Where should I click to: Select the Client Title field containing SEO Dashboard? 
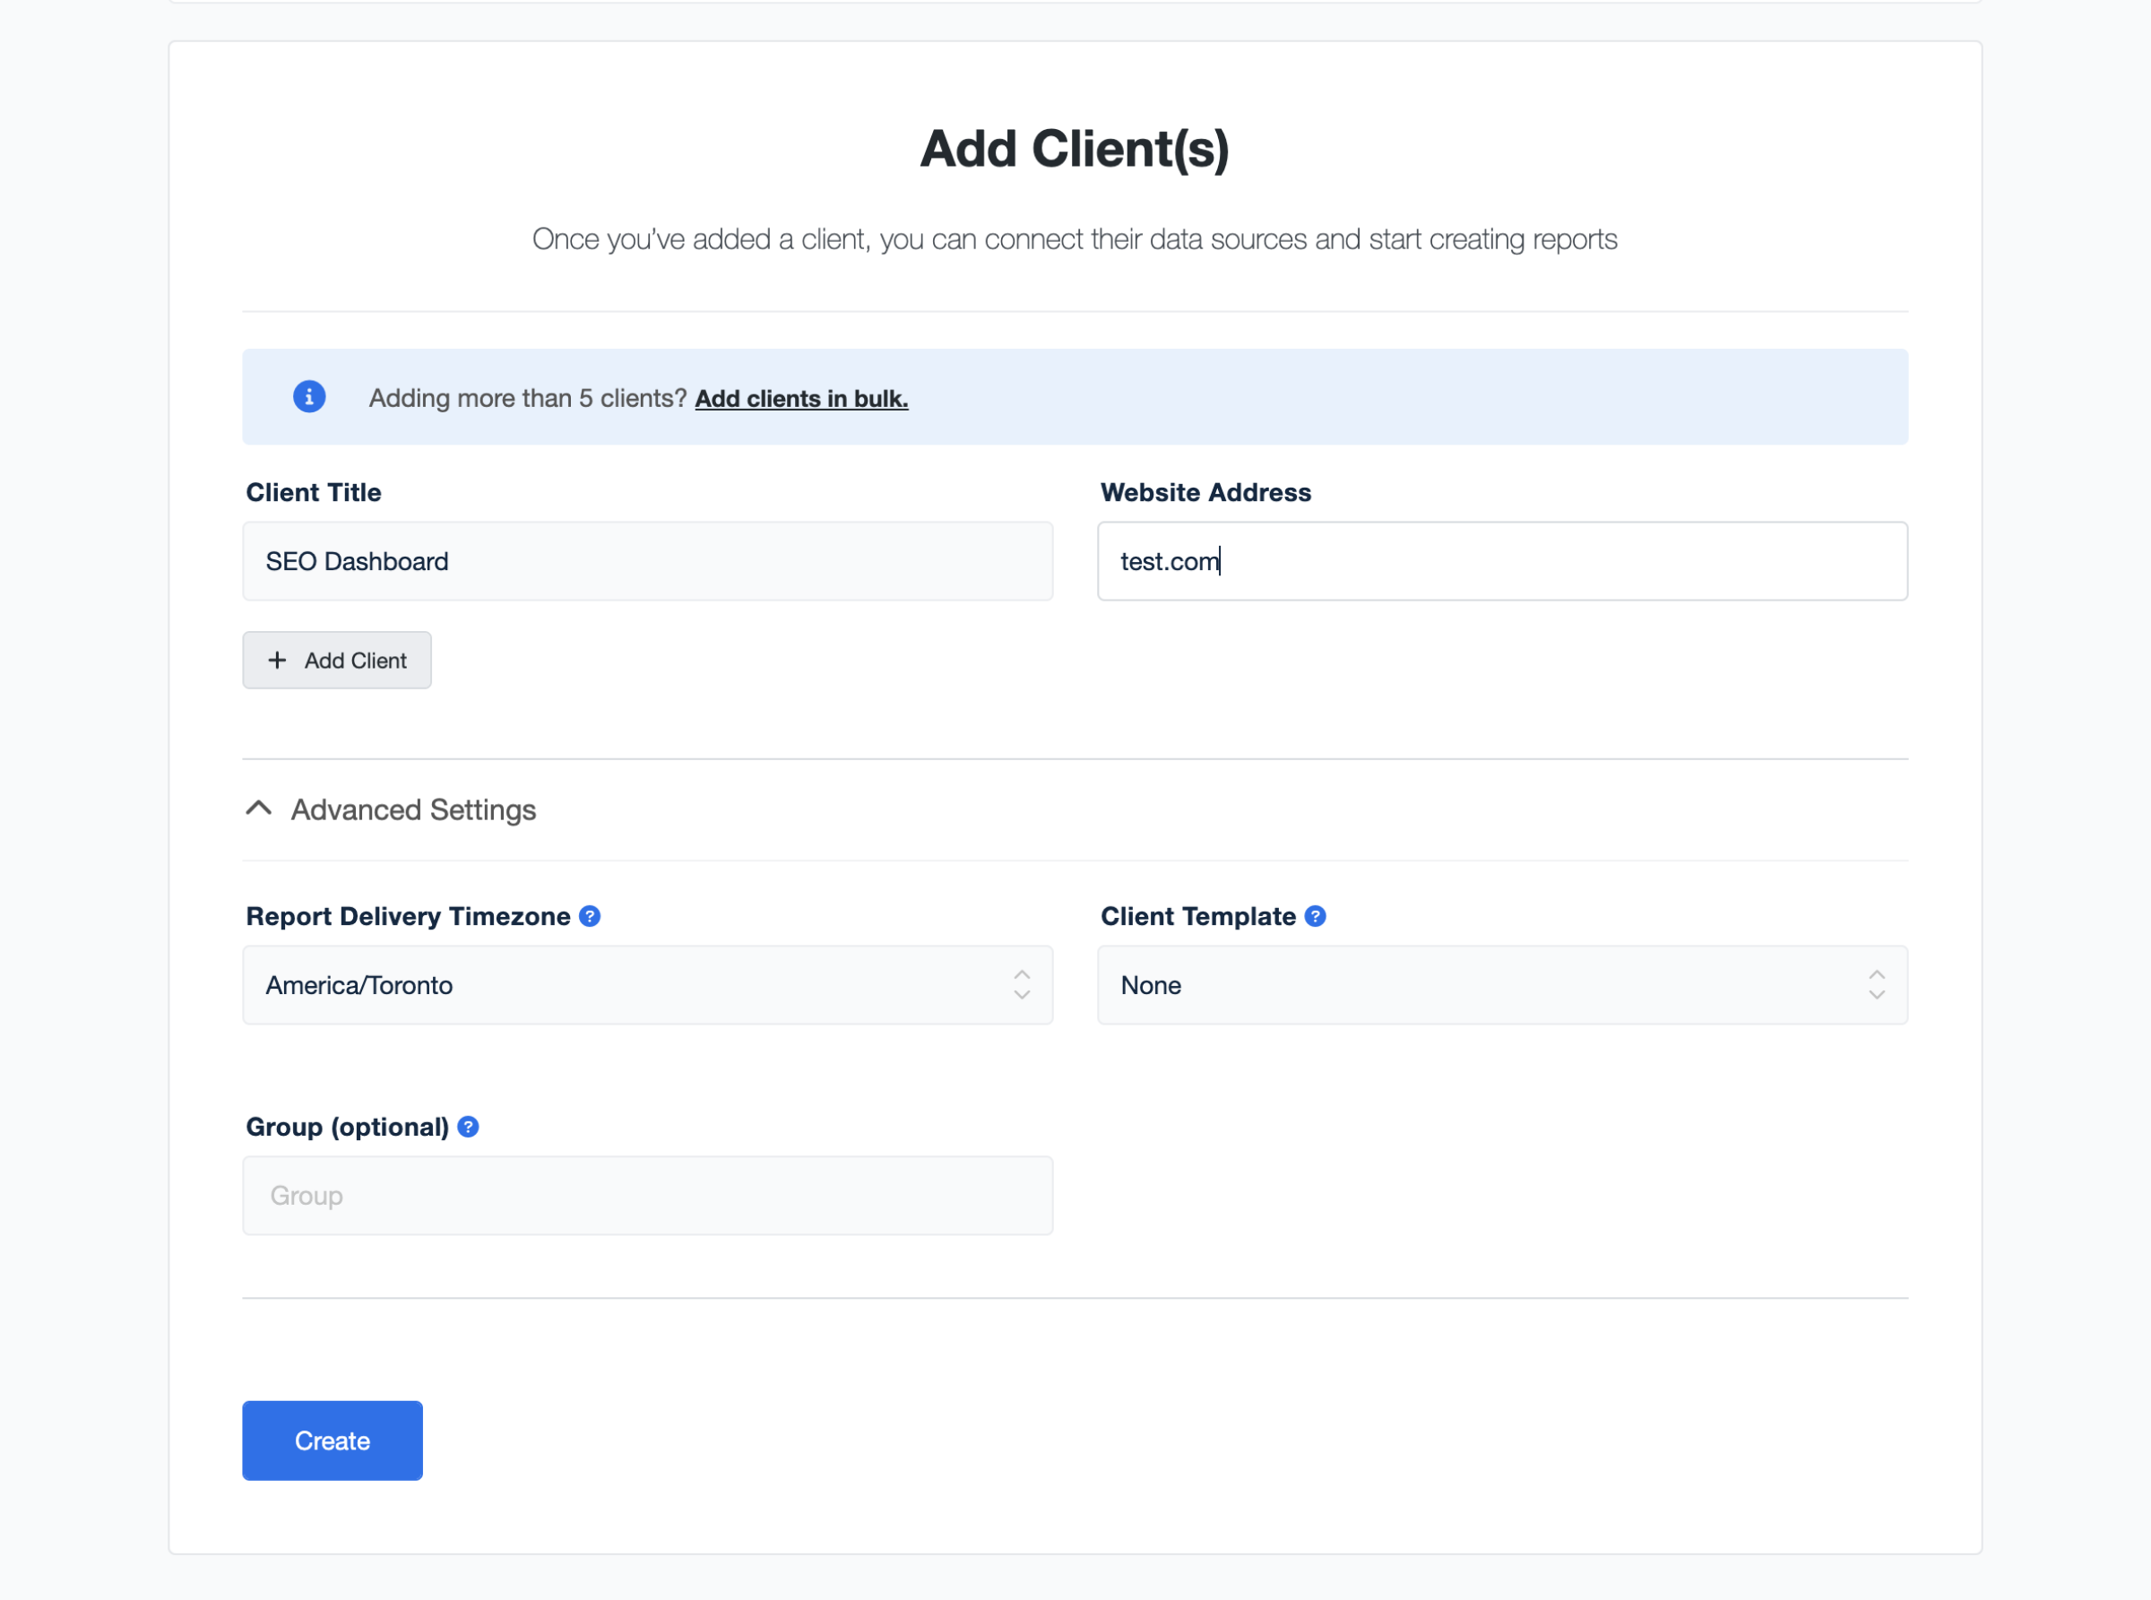pos(647,561)
